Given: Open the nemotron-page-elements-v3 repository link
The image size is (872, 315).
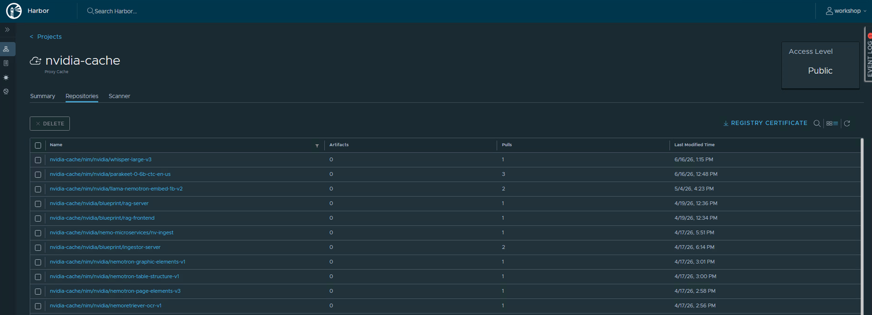Looking at the screenshot, I should point(115,291).
